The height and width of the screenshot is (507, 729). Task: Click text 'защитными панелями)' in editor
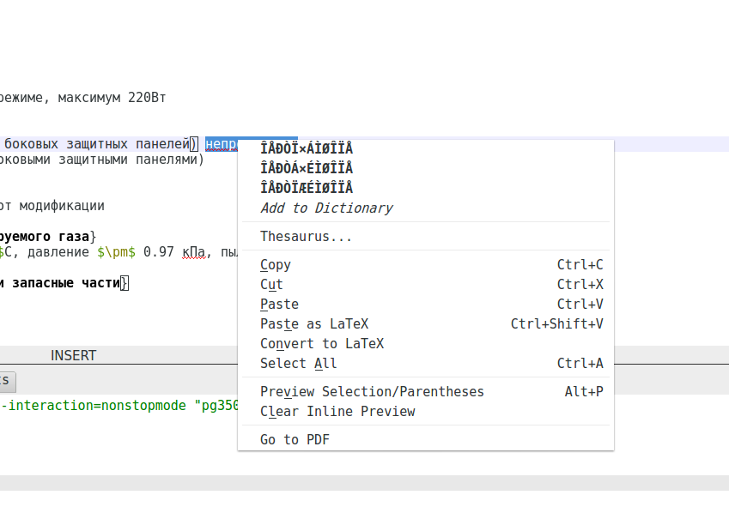[x=131, y=160]
